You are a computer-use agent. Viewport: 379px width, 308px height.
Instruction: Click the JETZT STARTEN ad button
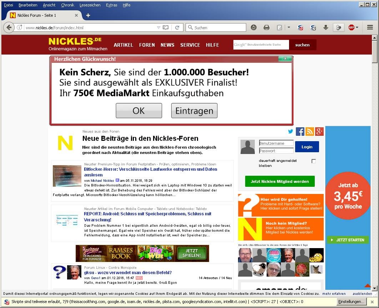[348, 240]
